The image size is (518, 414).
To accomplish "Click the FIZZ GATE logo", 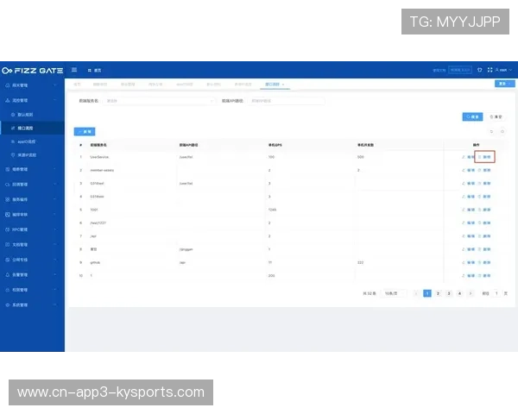I will (31, 70).
